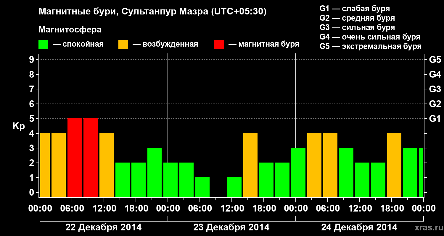
Task: Click the 'G3 — сильная буря' description
Action: 357,27
